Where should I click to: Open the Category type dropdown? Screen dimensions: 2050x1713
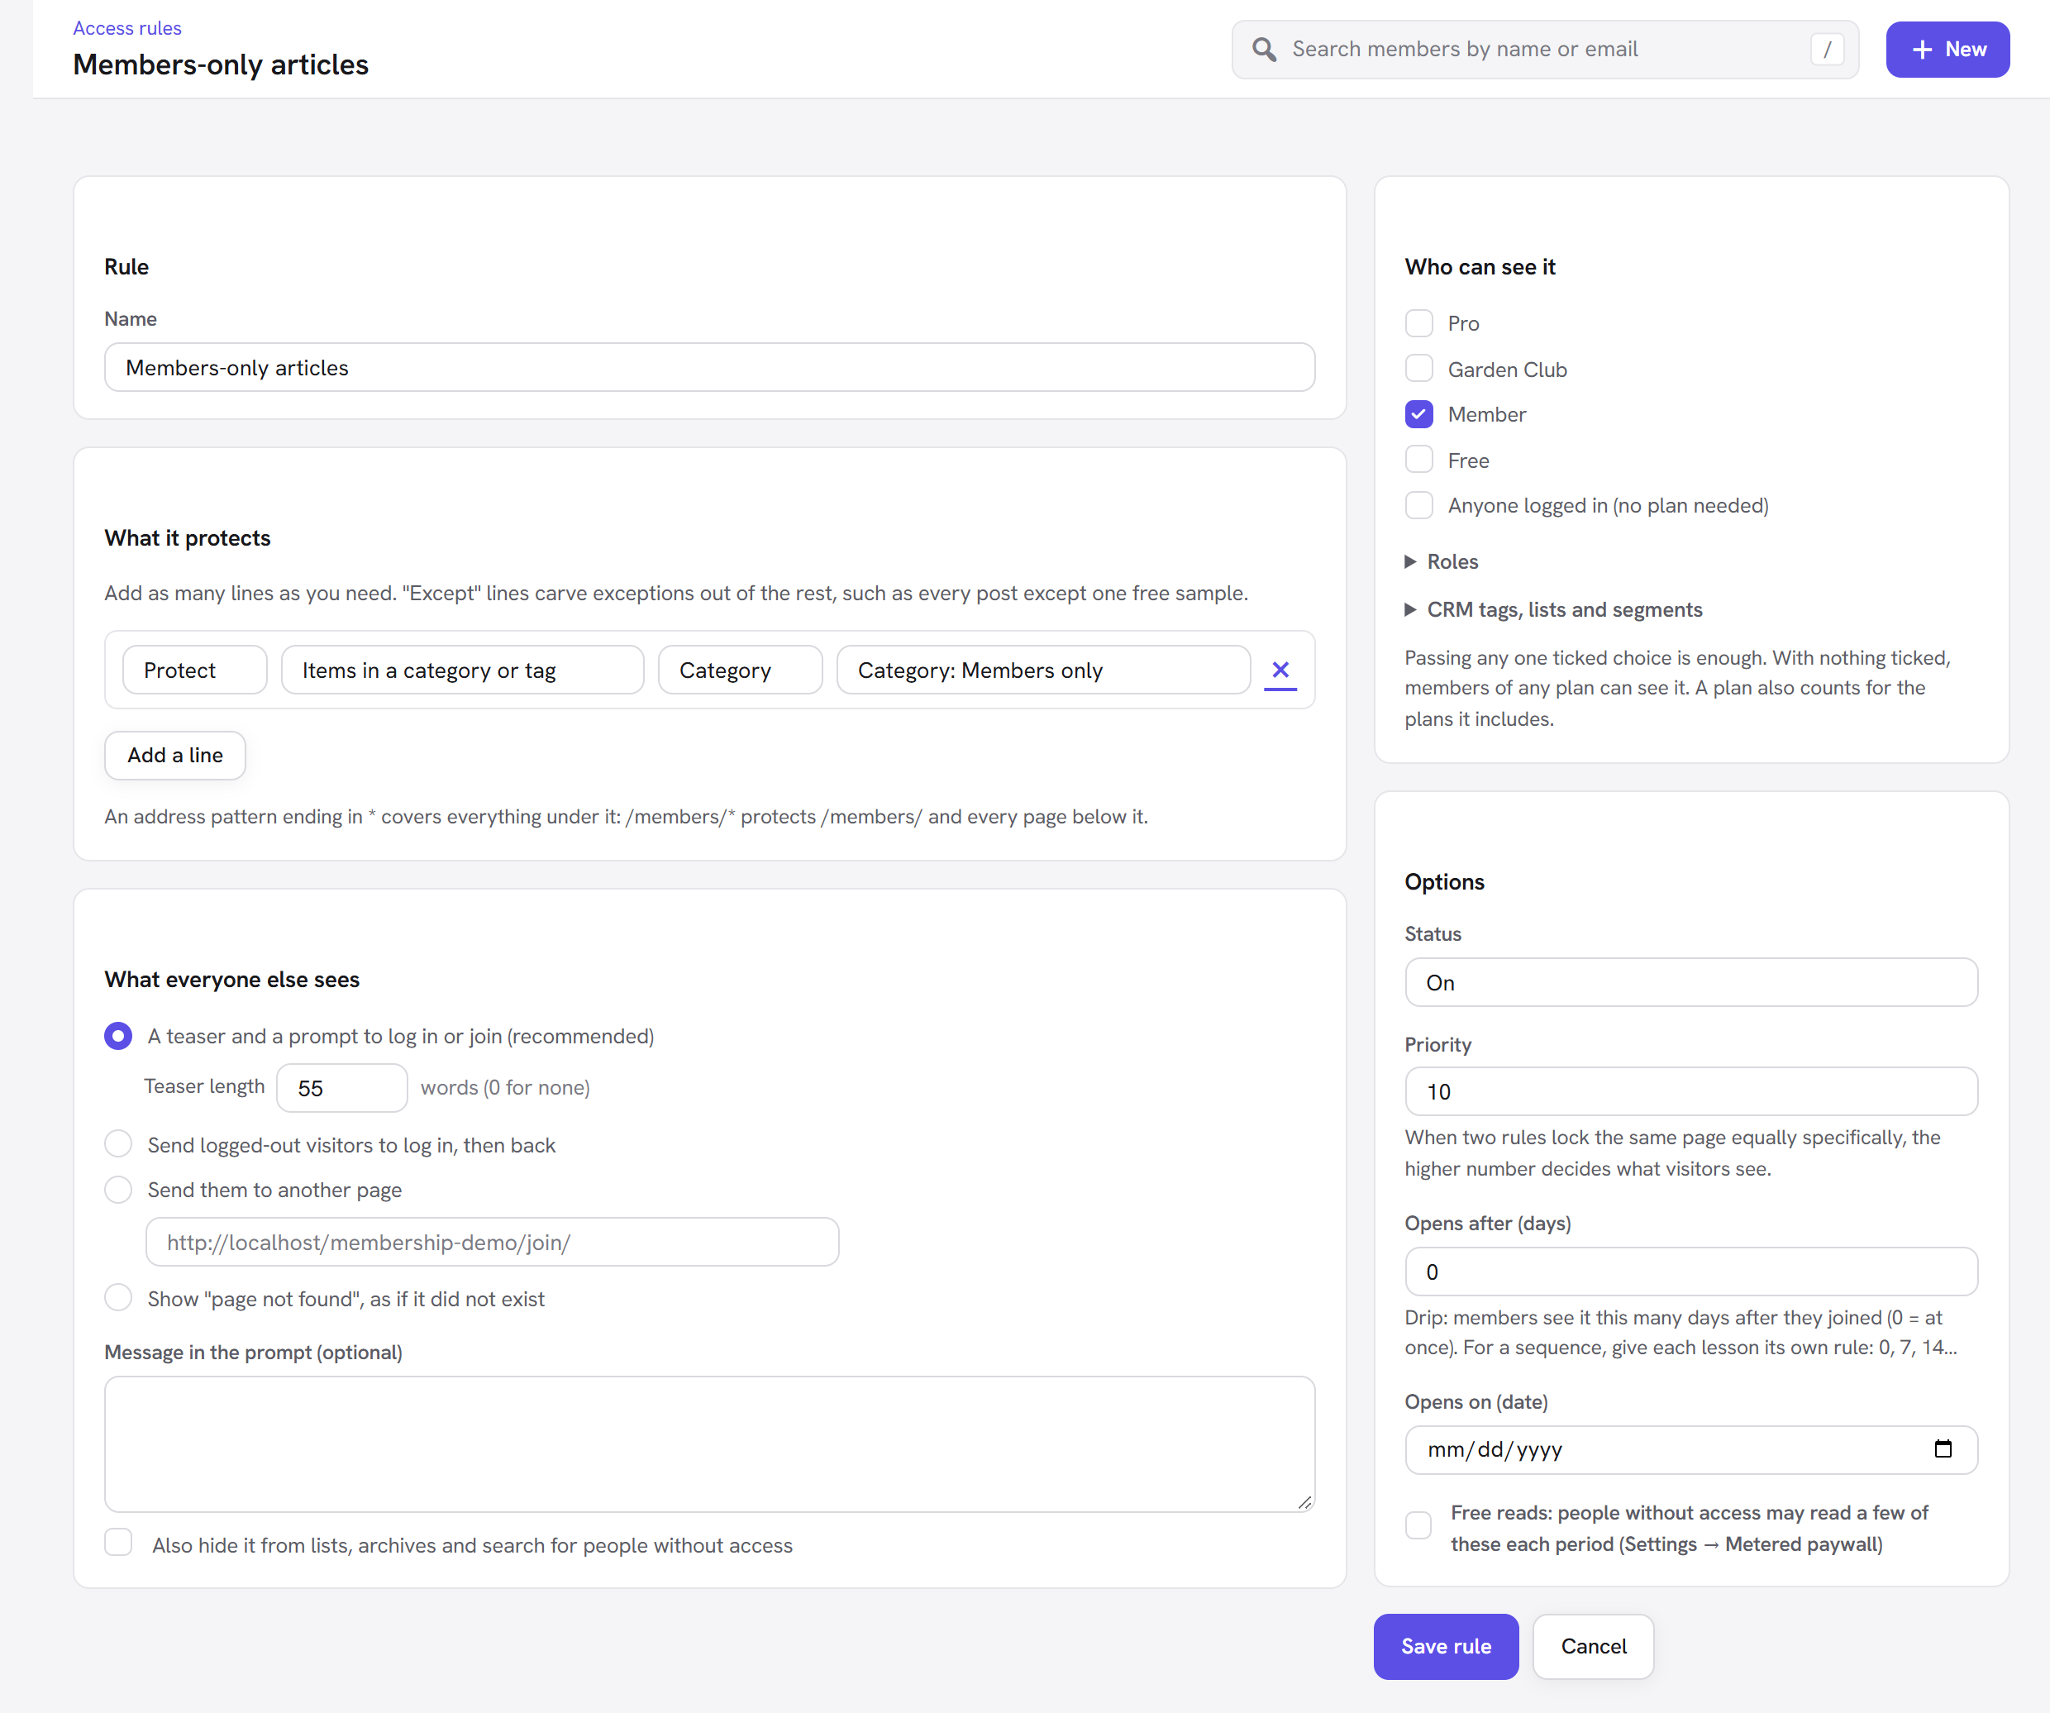coord(741,670)
